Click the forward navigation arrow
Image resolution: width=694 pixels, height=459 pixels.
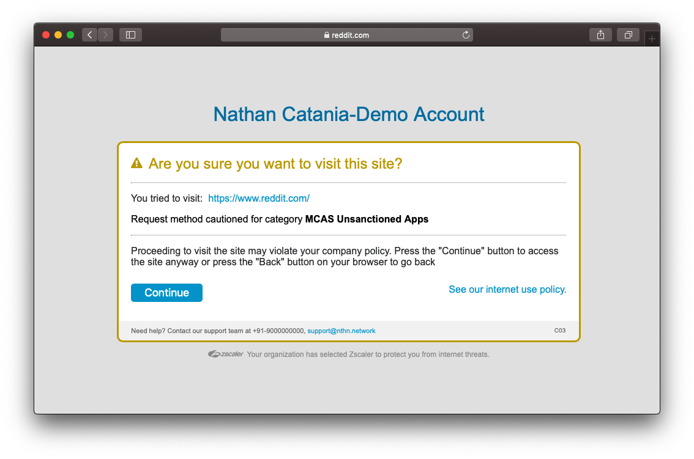click(105, 35)
